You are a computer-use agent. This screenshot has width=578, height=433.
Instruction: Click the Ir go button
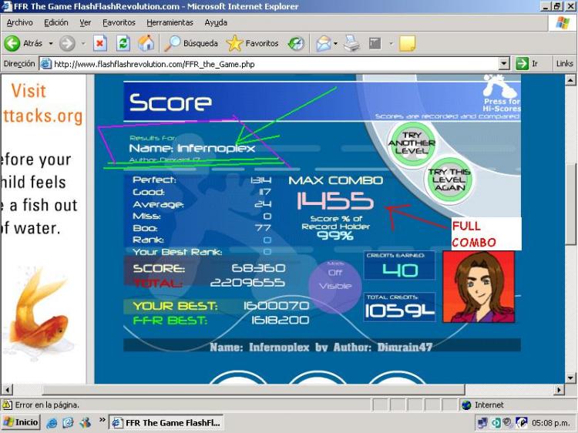pyautogui.click(x=528, y=64)
